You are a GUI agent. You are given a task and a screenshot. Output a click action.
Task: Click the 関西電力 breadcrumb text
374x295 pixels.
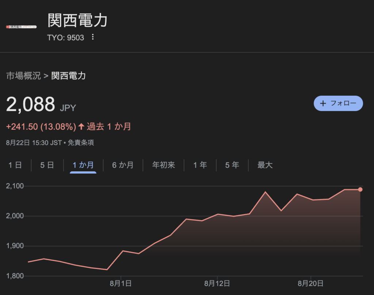[x=68, y=76]
